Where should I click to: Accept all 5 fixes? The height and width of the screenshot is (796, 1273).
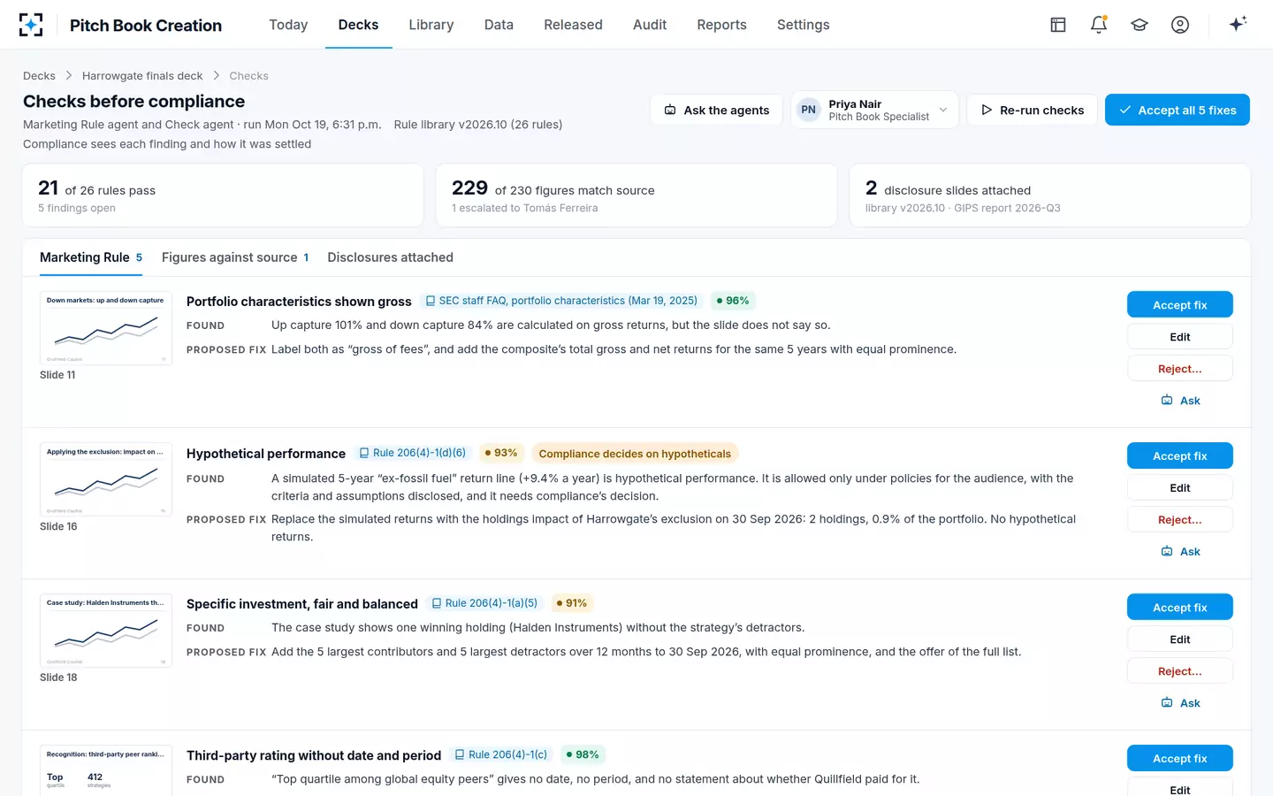[1178, 110]
